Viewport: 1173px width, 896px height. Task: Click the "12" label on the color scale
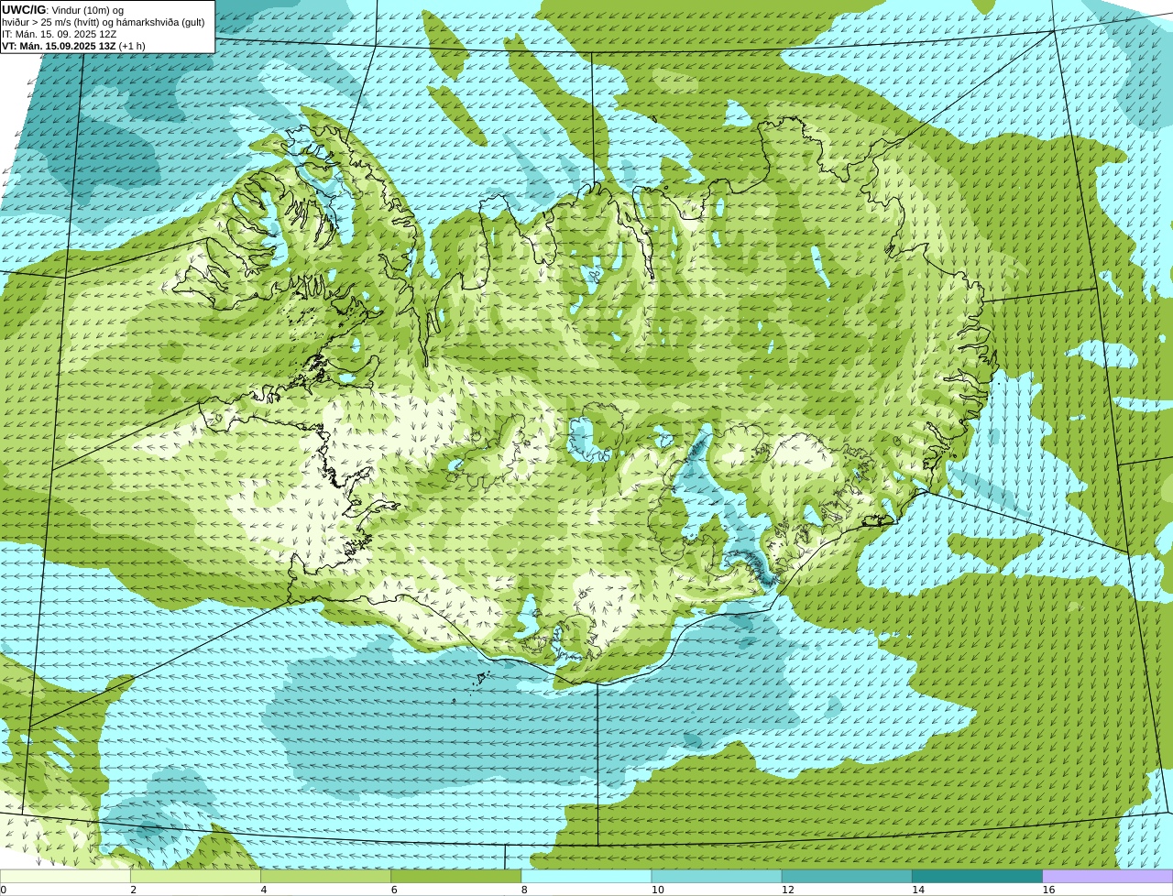(787, 890)
